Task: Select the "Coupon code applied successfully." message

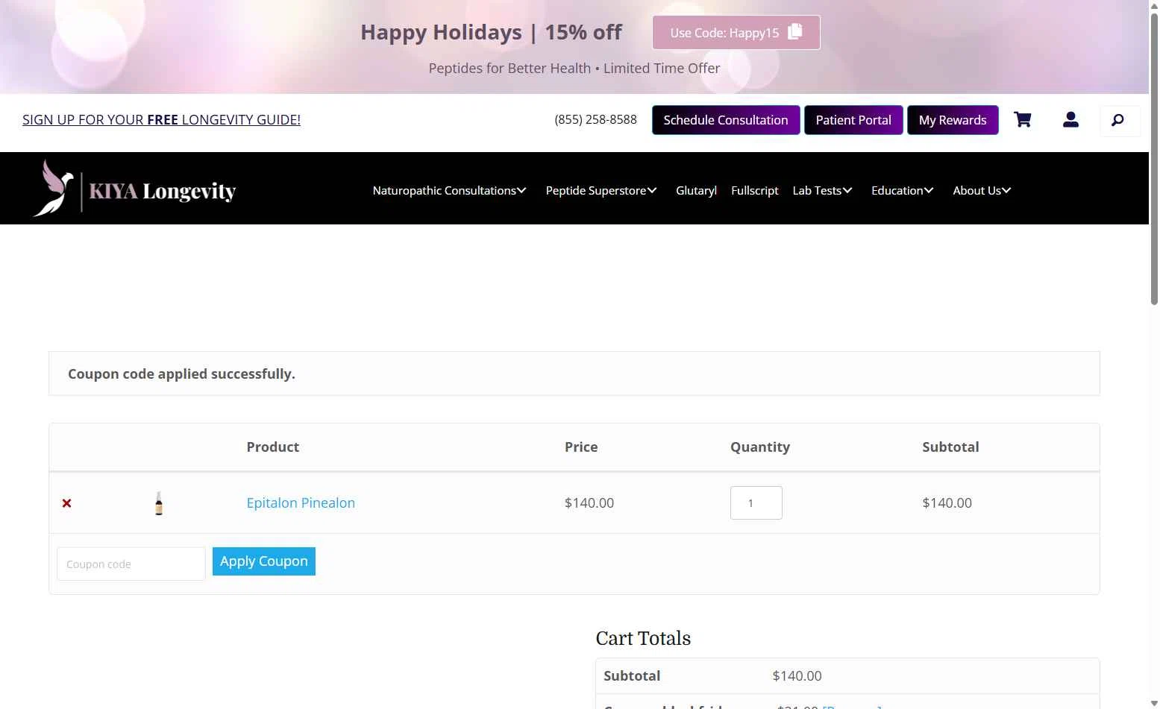Action: click(181, 374)
